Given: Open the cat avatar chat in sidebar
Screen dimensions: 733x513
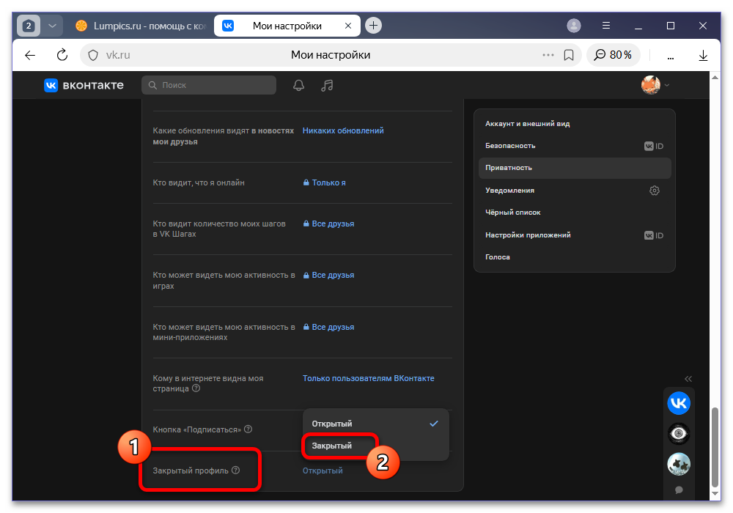Looking at the screenshot, I should 679,464.
